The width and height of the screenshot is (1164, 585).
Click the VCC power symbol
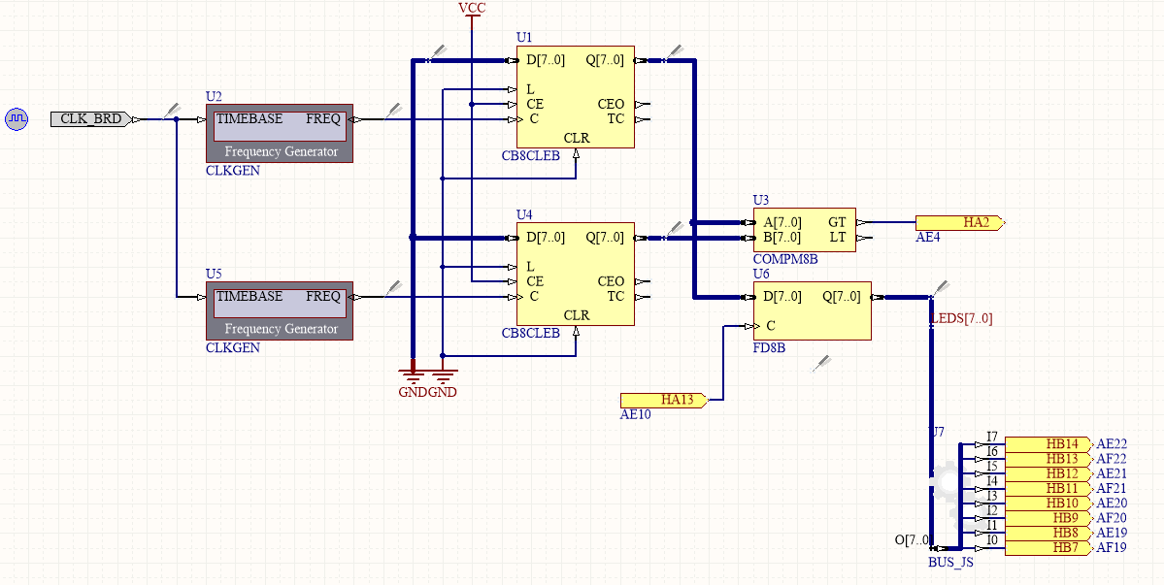(471, 12)
